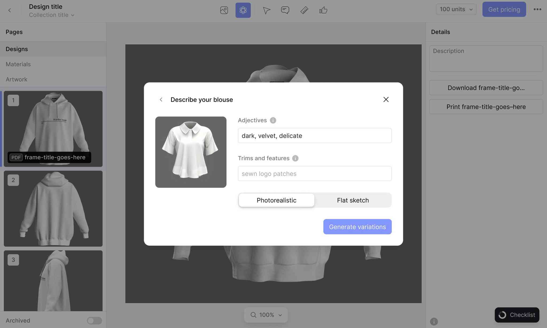
Task: Click the three-dot menu icon
Action: [537, 9]
